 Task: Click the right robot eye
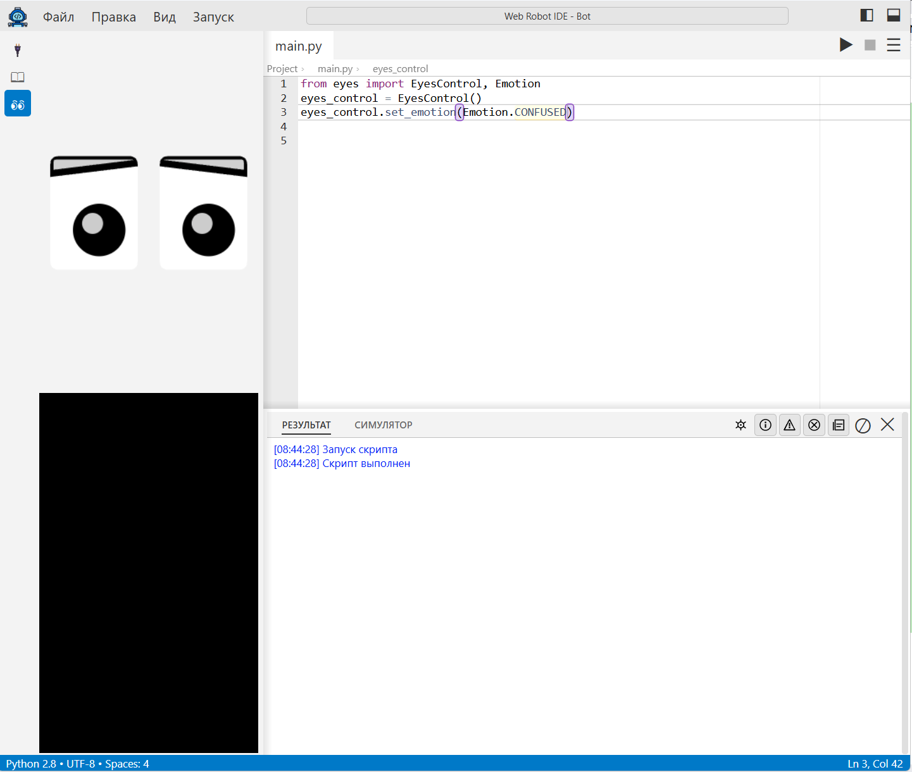click(x=203, y=213)
